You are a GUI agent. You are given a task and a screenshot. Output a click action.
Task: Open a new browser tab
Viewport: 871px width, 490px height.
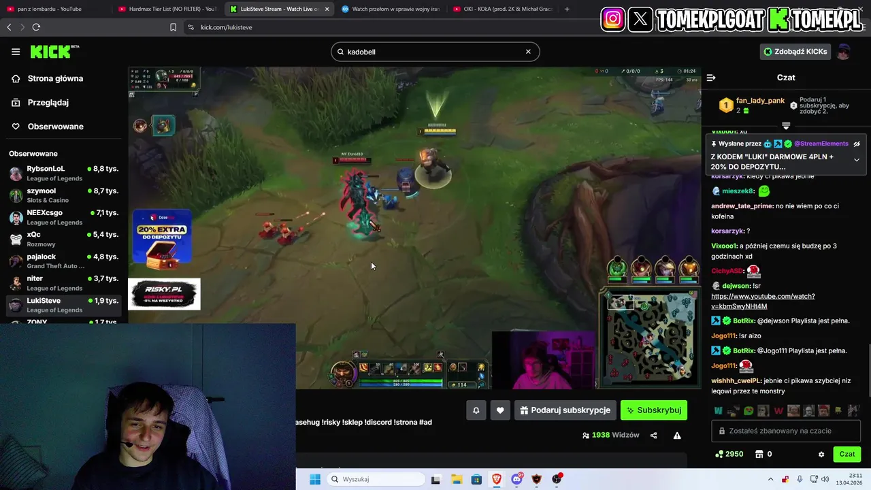[x=567, y=9]
